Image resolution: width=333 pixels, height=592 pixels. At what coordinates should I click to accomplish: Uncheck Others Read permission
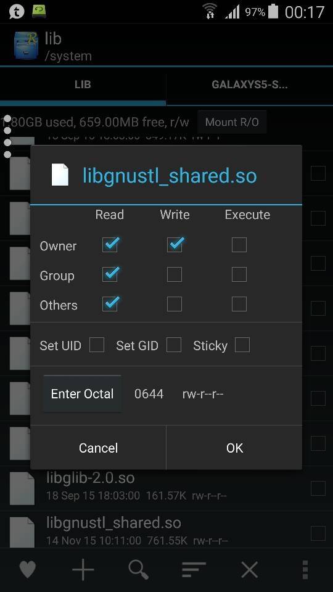(x=110, y=303)
